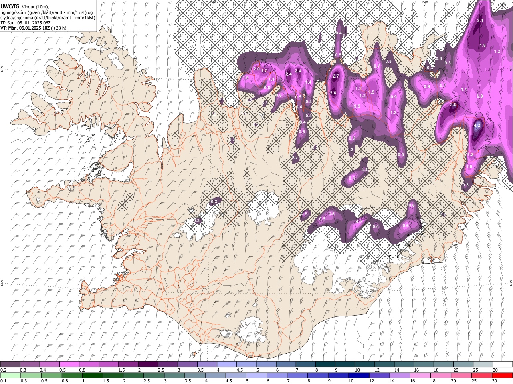
Task: Click the 2.0 precipitation value on the map
Action: click(x=256, y=69)
